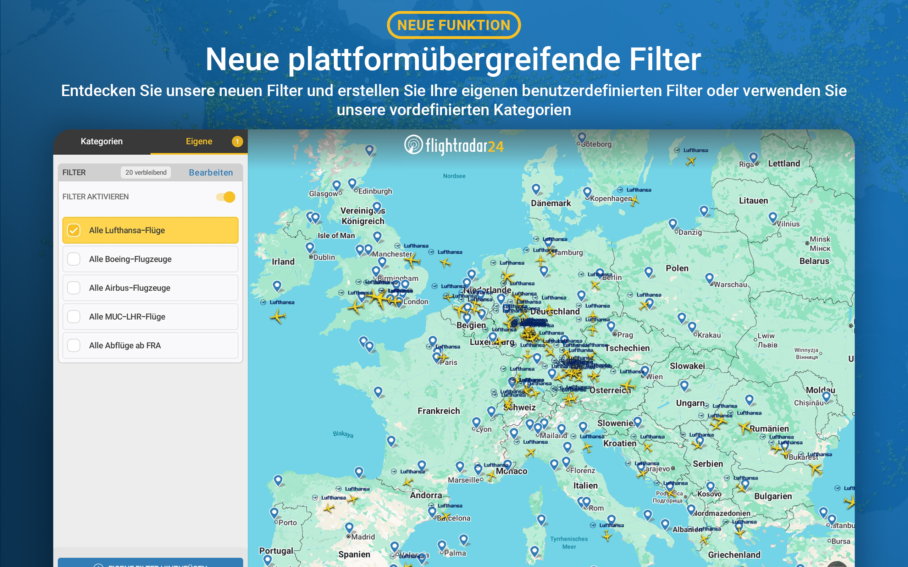Click the Italien map label
Screen dimensions: 908x567
click(x=585, y=485)
